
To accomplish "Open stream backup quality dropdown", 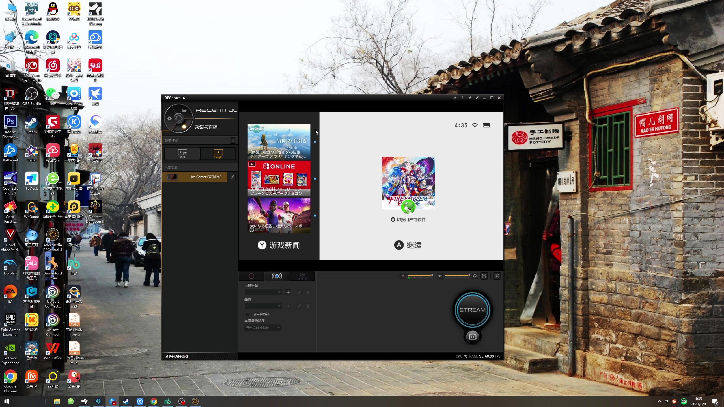I will [263, 328].
